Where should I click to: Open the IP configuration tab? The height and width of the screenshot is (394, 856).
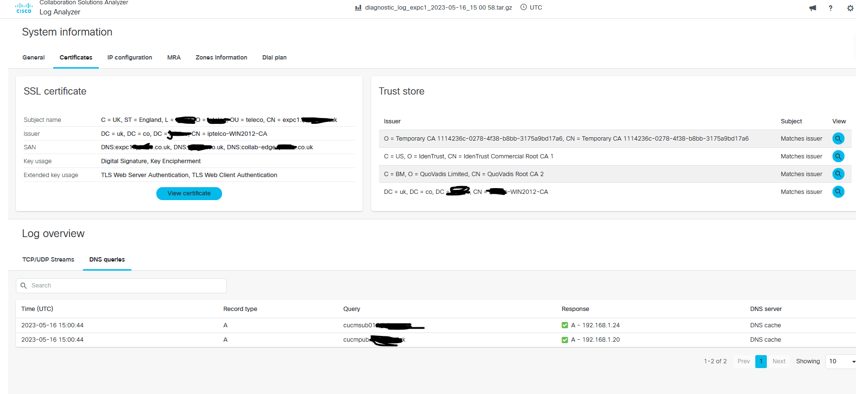129,58
